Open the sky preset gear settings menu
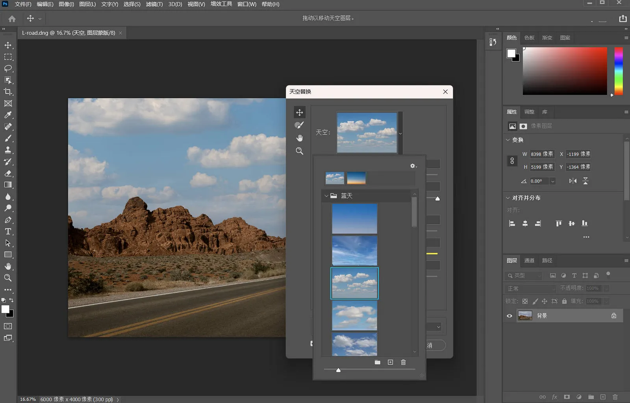This screenshot has height=403, width=630. coord(413,166)
